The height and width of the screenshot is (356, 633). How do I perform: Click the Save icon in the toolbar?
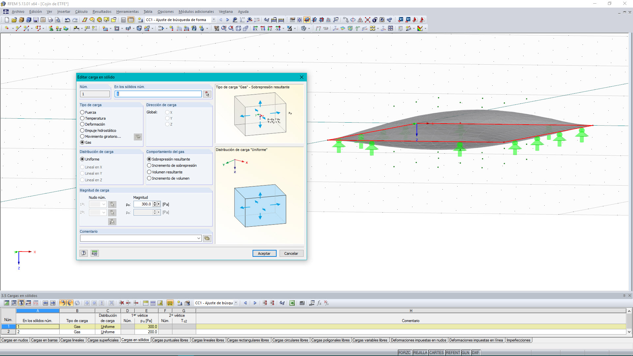point(36,20)
